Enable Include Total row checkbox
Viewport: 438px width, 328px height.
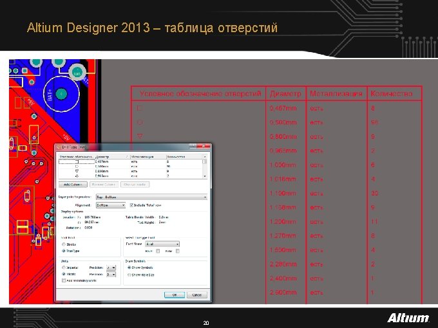click(131, 205)
